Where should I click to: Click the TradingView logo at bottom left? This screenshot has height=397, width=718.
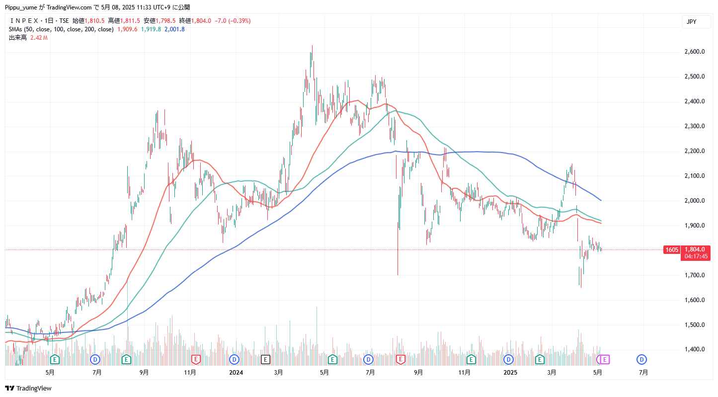tap(28, 388)
